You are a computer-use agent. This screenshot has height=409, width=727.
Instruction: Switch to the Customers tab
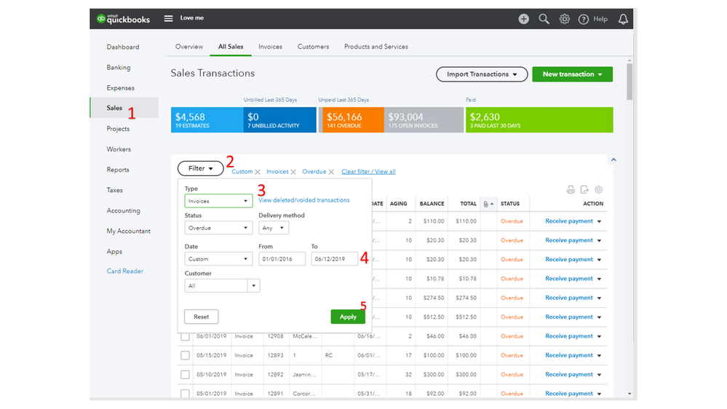tap(313, 47)
